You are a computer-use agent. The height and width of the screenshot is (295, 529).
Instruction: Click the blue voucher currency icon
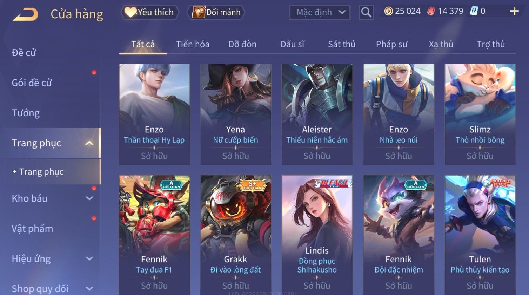[x=474, y=11]
